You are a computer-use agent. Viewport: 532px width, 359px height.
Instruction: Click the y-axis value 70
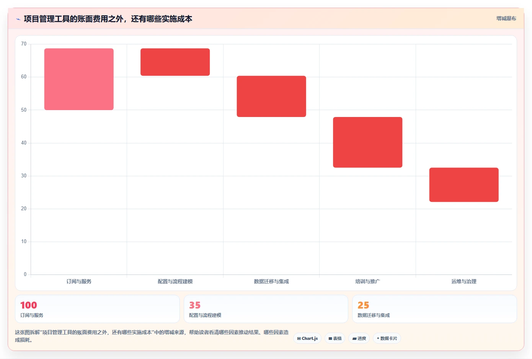[x=24, y=44]
